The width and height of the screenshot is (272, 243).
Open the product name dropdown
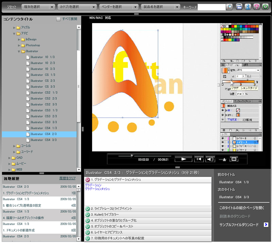[160, 7]
